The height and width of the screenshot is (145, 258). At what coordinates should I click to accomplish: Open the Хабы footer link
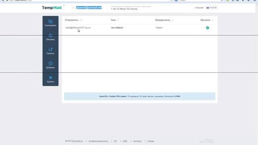(125, 141)
